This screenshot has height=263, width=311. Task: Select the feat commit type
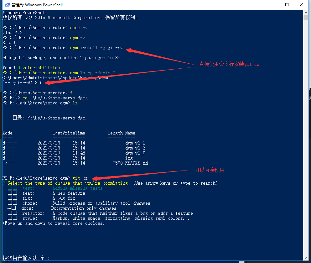(29, 193)
